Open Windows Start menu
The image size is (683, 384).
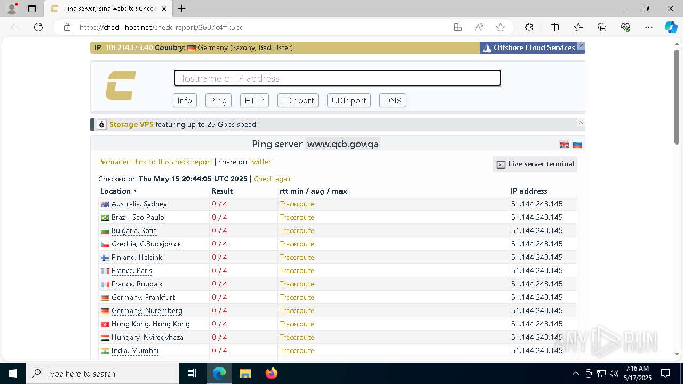click(13, 373)
